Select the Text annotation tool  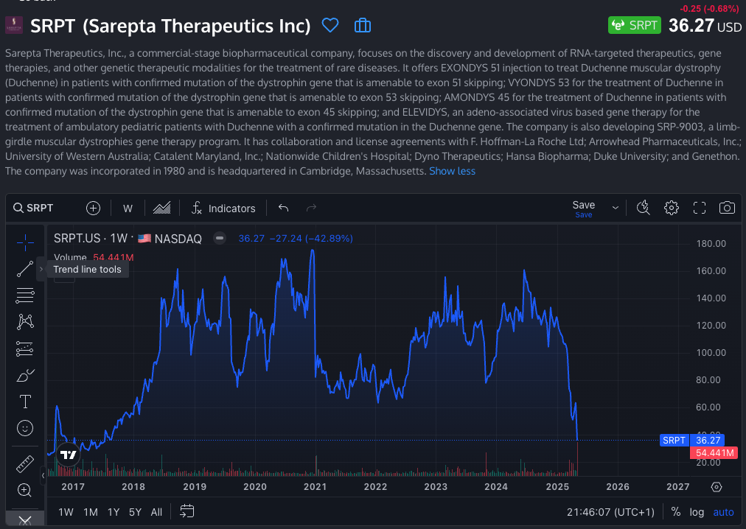point(25,402)
